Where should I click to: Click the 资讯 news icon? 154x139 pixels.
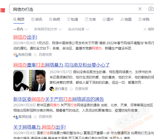coord(33,19)
